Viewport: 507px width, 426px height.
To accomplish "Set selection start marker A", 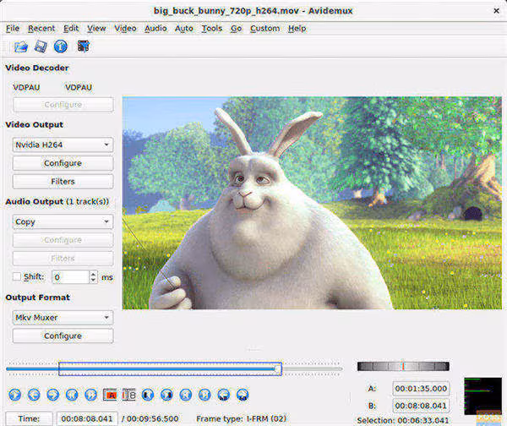I will 110,395.
